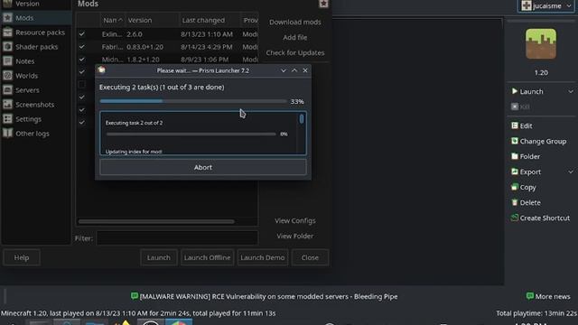Image resolution: width=578 pixels, height=325 pixels.
Task: Expand the Launch options arrow in right panel
Action: (x=570, y=91)
